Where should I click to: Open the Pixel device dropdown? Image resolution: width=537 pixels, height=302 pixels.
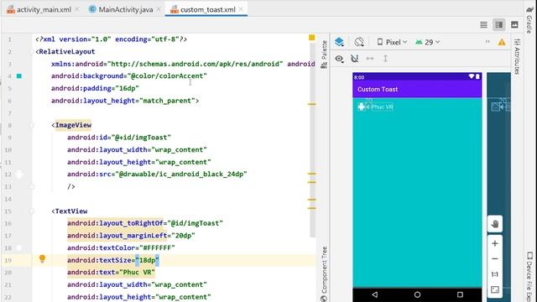point(392,42)
